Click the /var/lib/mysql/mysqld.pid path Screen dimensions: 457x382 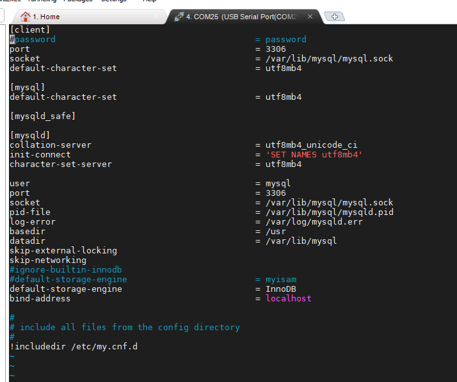click(x=330, y=212)
